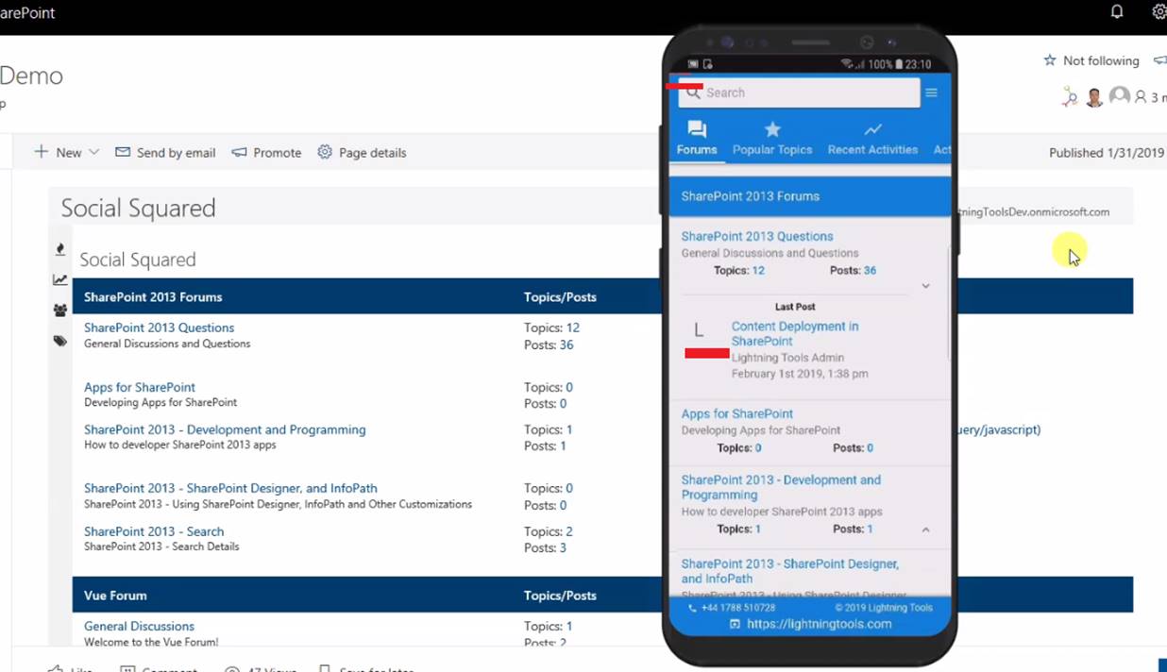Switch to the Forums tab on the phone
1167x672 pixels.
(x=697, y=138)
